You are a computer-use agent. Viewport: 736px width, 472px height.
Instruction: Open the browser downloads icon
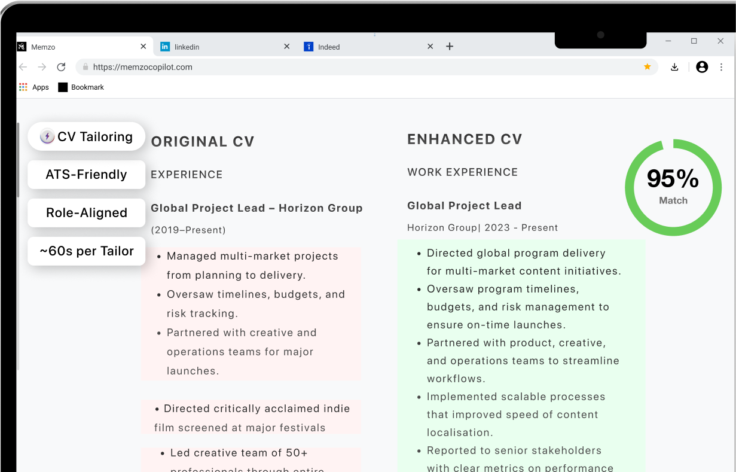coord(674,67)
